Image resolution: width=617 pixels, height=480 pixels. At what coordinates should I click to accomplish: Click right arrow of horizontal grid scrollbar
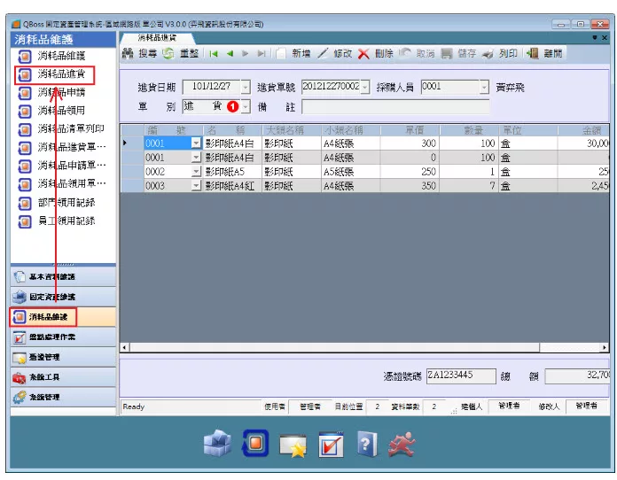click(x=604, y=348)
